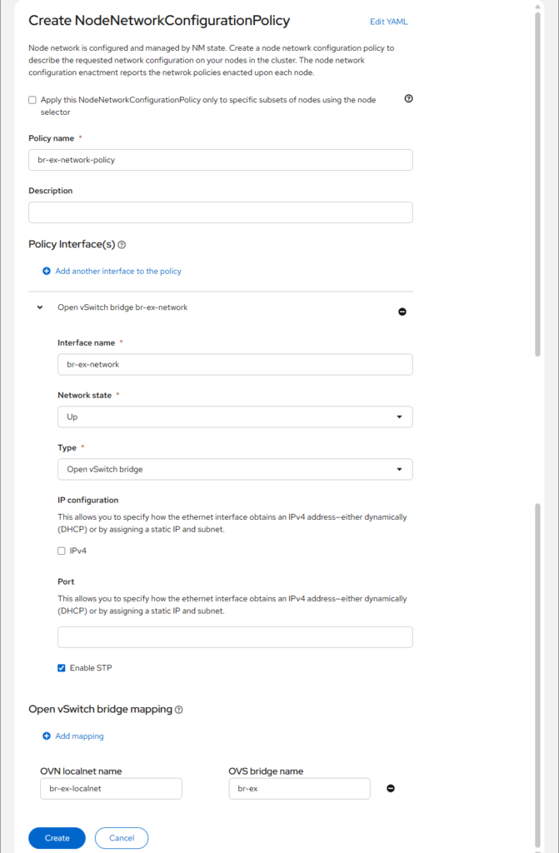Image resolution: width=559 pixels, height=853 pixels.
Task: Remove the br-ex-network interface with minus icon
Action: 402,312
